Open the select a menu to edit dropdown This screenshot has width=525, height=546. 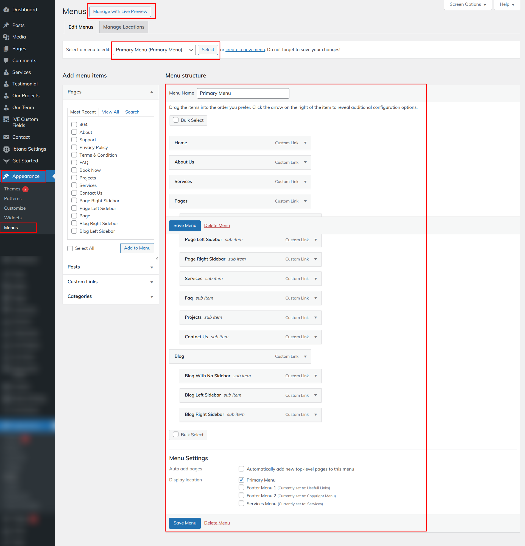154,50
